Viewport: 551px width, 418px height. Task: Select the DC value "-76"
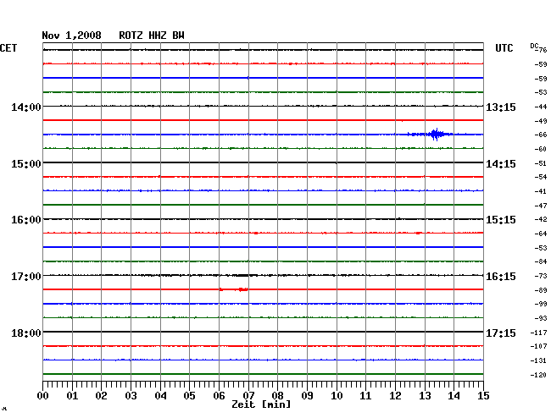click(542, 50)
